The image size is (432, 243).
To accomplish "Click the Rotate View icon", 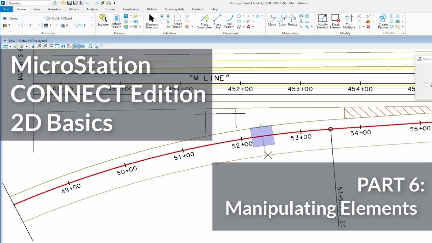I will pos(63,46).
